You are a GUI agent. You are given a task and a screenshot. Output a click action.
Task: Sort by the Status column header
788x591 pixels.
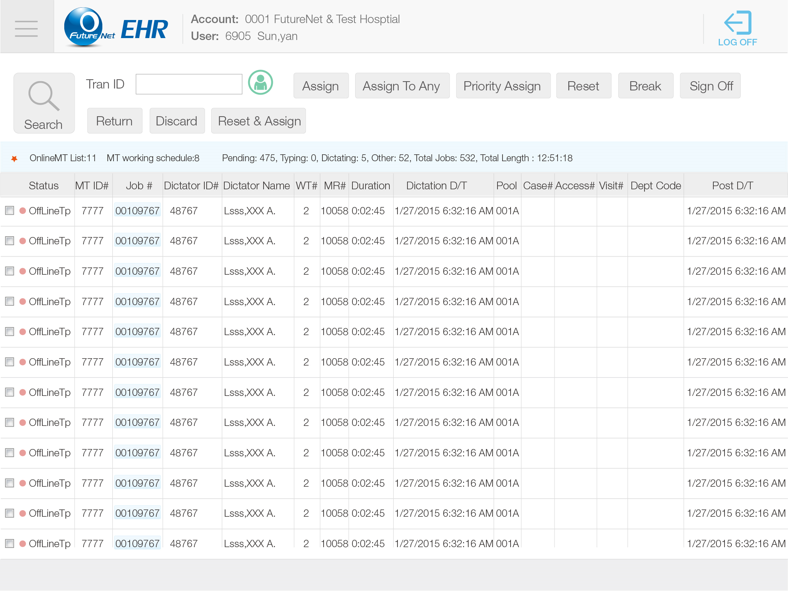[x=43, y=186]
